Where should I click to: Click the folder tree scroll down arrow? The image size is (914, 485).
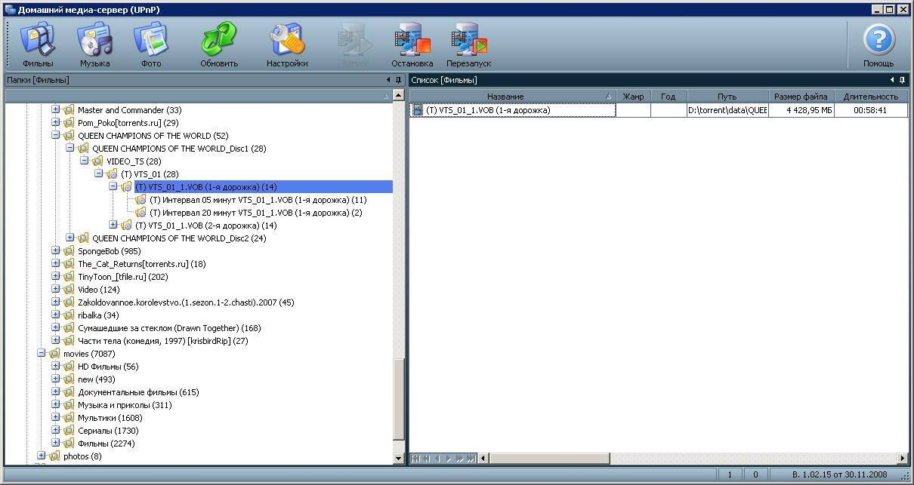click(399, 458)
